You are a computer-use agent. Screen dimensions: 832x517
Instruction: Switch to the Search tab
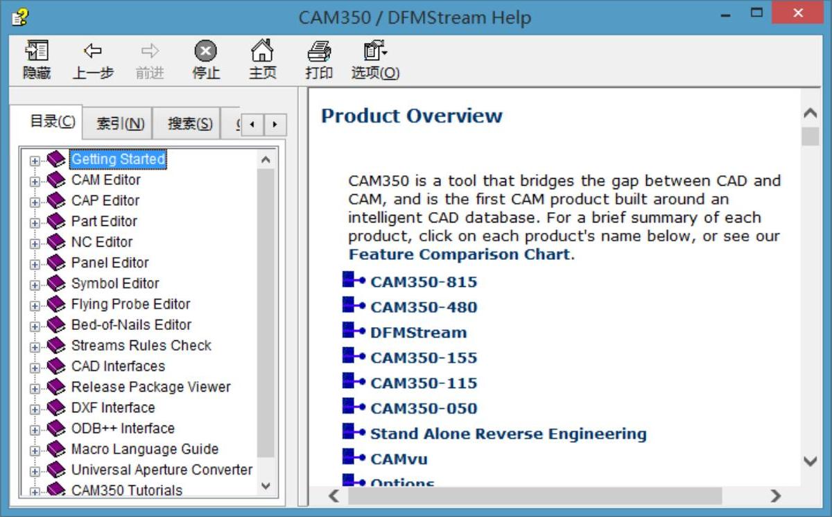[x=189, y=123]
